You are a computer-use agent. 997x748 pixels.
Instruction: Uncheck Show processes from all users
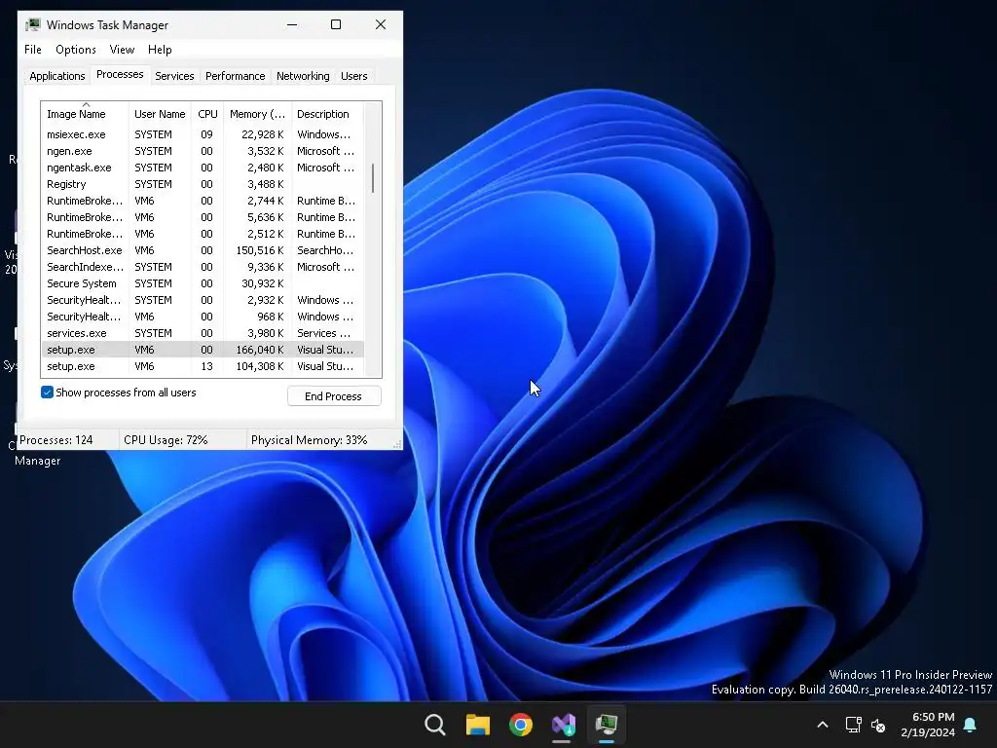(47, 393)
